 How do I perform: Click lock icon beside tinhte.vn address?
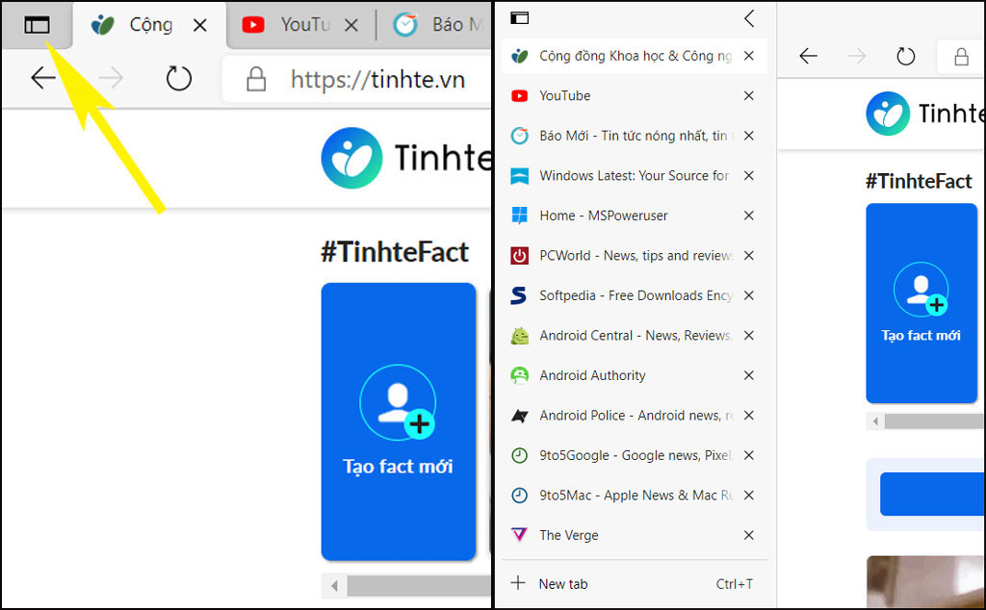pyautogui.click(x=256, y=79)
